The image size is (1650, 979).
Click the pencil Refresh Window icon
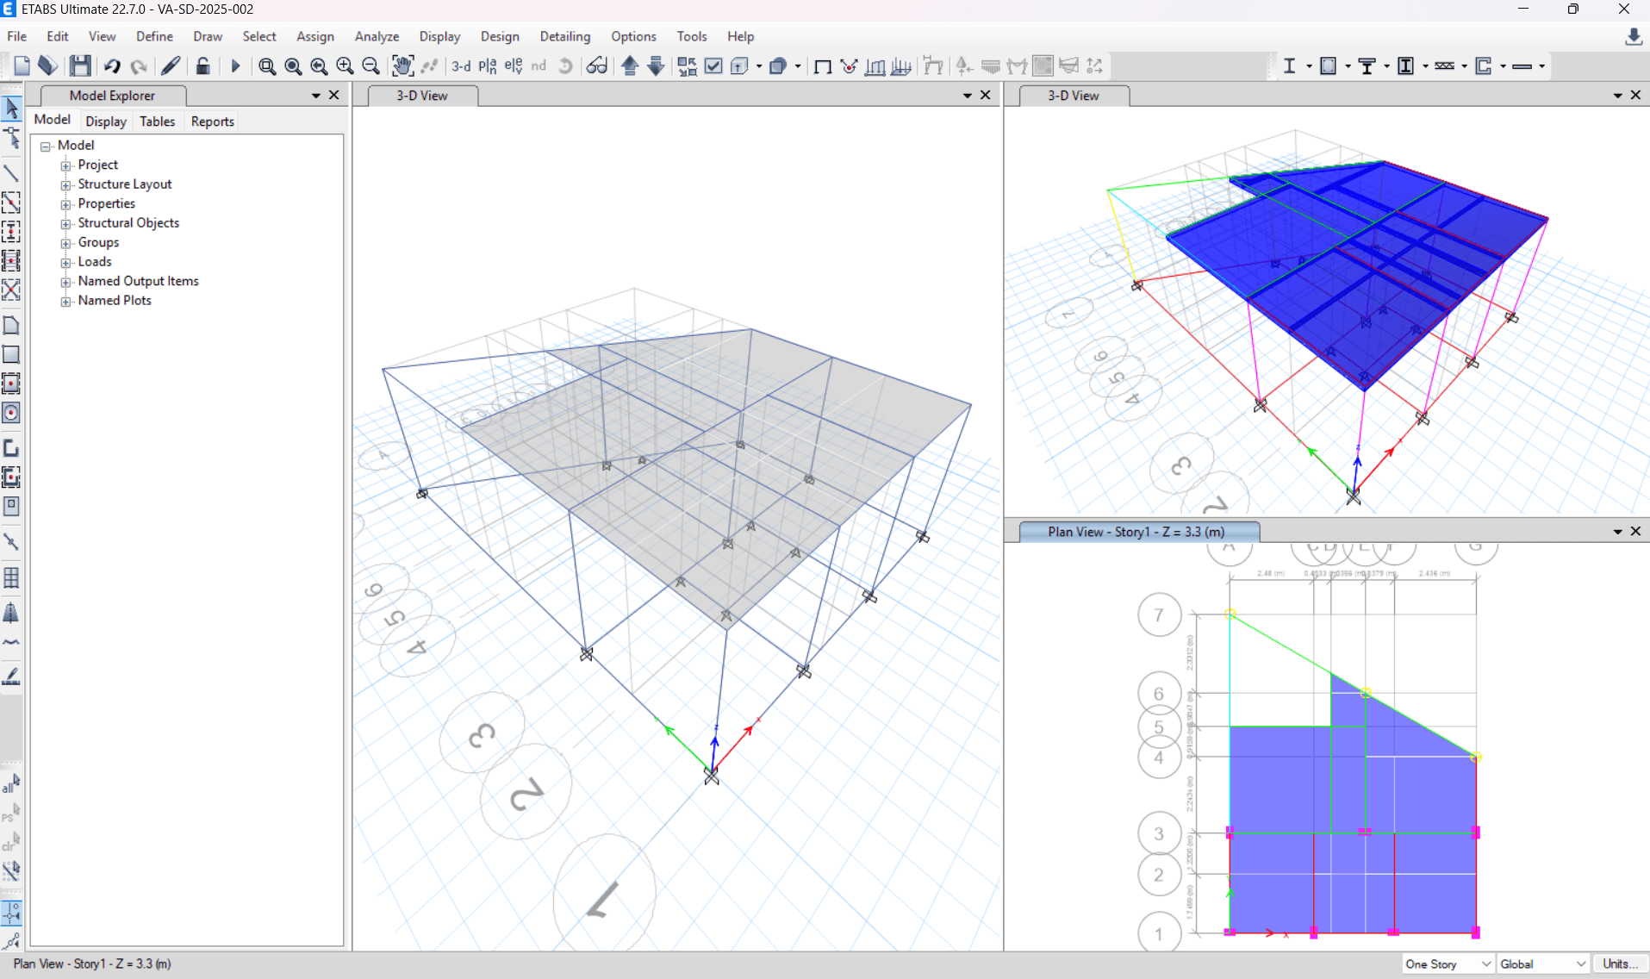[x=171, y=65]
